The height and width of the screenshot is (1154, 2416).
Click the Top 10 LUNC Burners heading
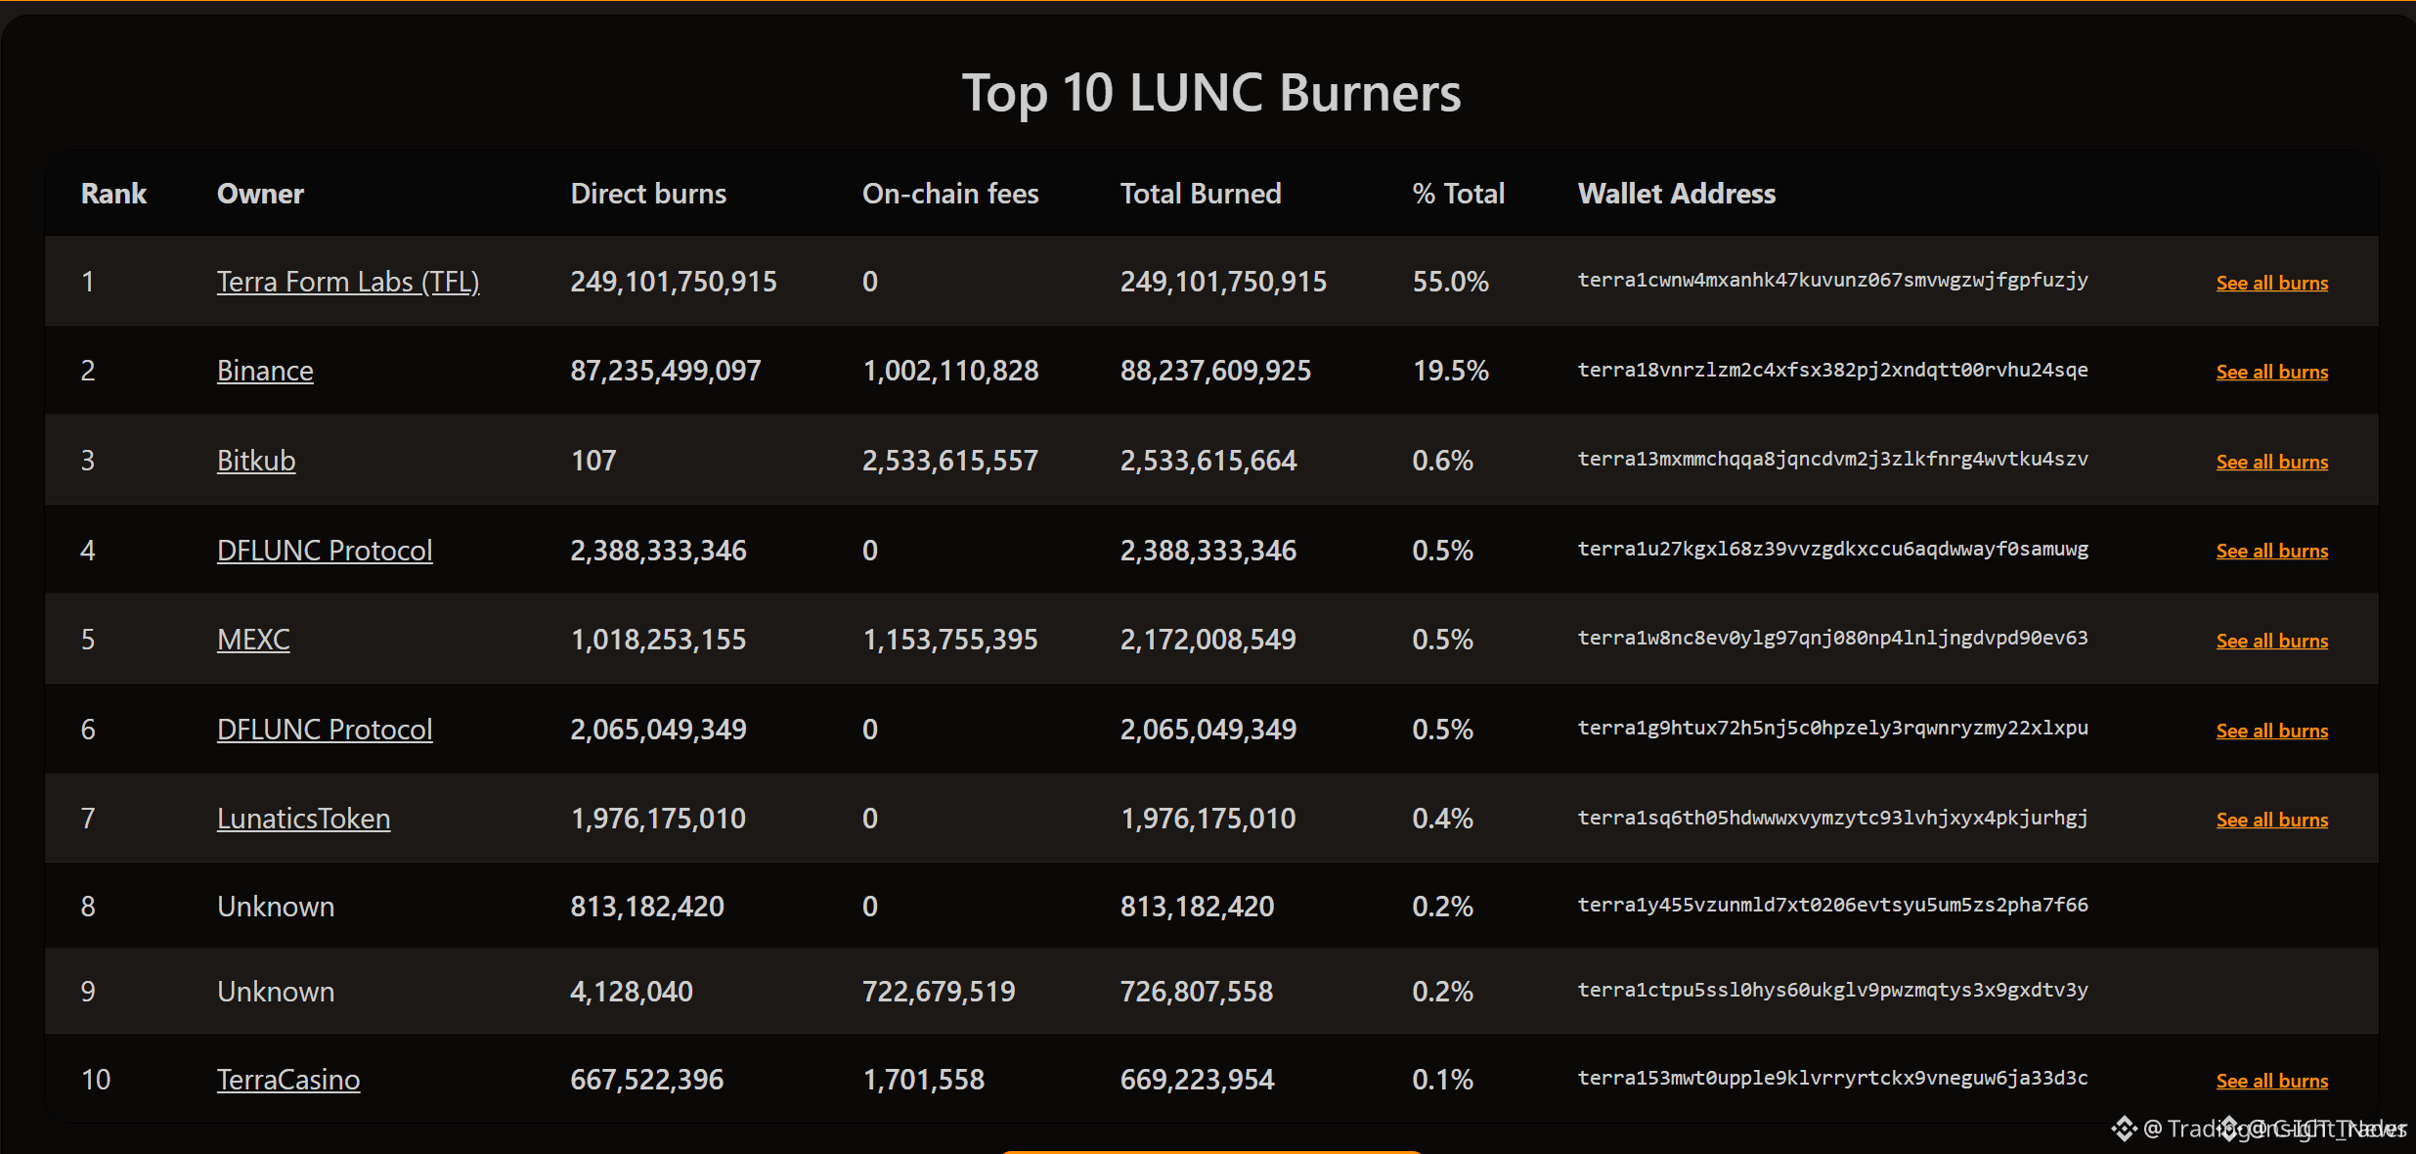click(x=1211, y=94)
